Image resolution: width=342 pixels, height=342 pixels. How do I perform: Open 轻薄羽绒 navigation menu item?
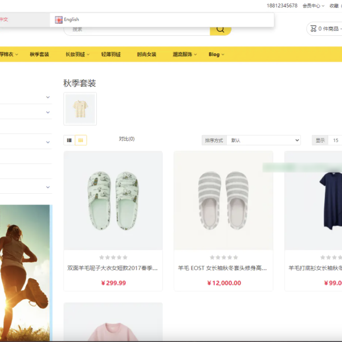click(x=111, y=54)
